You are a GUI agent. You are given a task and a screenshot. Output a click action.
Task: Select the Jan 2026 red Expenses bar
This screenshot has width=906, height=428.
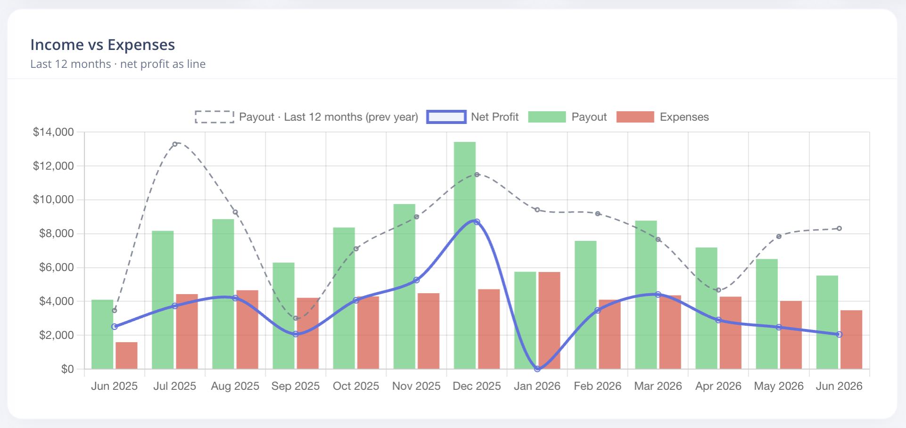549,321
